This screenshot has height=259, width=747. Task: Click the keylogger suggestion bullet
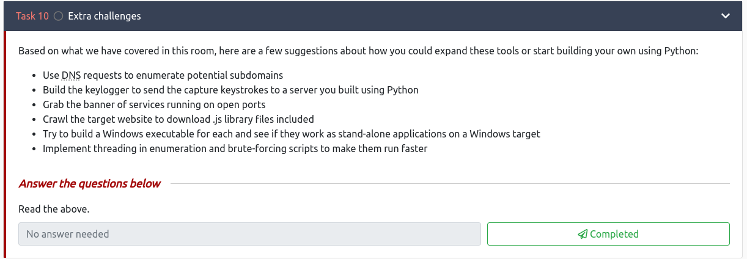click(230, 90)
